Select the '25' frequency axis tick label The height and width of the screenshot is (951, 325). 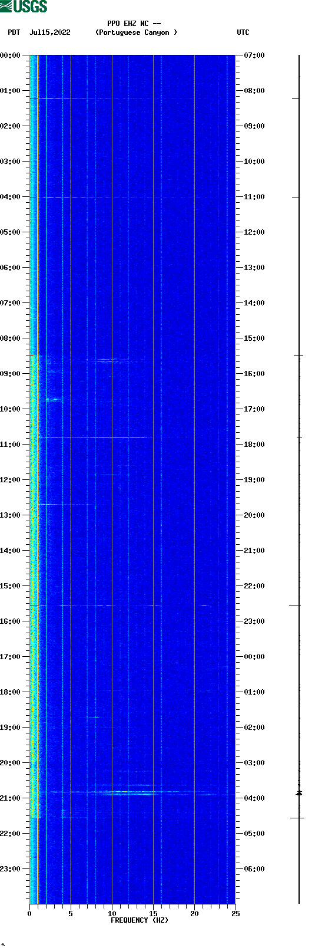click(236, 914)
